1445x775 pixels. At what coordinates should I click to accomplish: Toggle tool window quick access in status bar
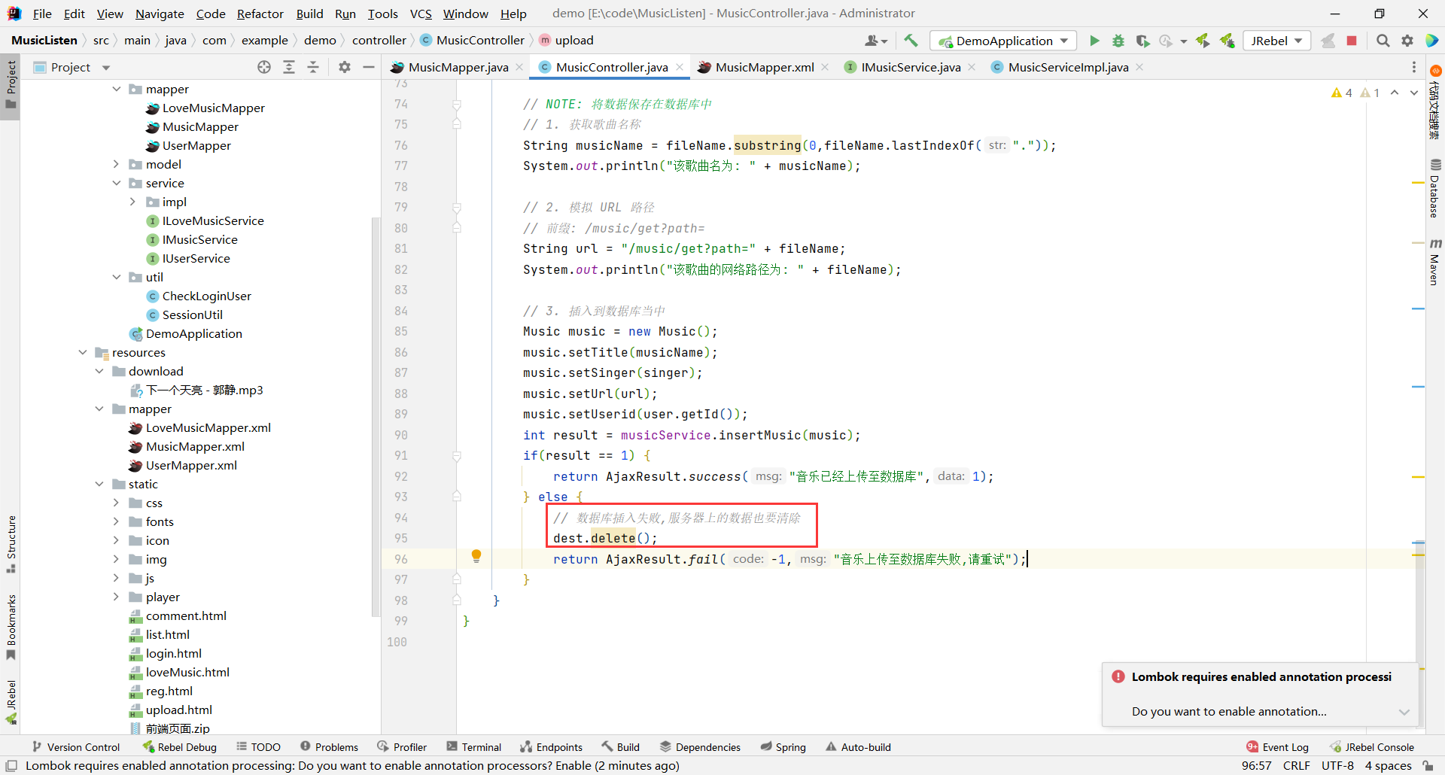(11, 766)
